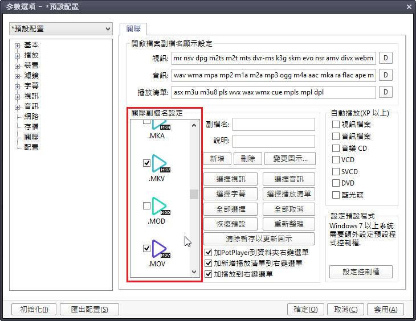Click 選擇播放清單 button
The height and width of the screenshot is (321, 416).
(289, 194)
